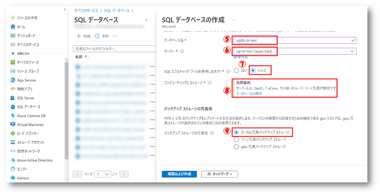Open more options next to SQL データベースの作成 title
Viewport: 380px width, 195px height.
coord(233,20)
